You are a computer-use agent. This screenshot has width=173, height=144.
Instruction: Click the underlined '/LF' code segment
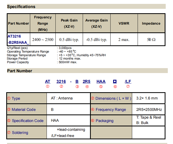[128, 82]
